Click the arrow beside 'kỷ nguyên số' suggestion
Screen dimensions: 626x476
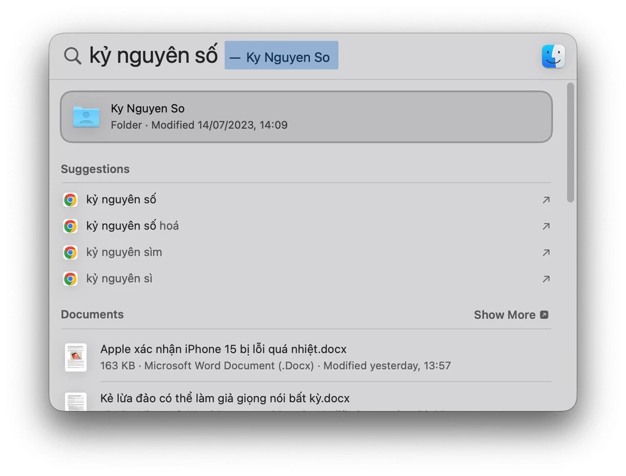545,200
